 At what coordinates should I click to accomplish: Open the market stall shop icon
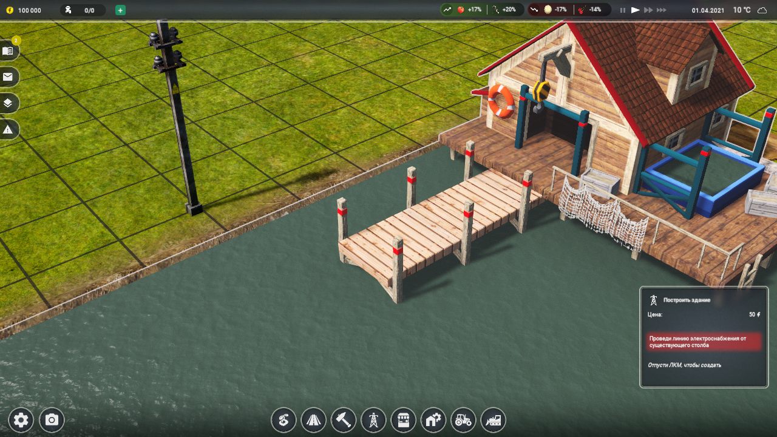(403, 419)
